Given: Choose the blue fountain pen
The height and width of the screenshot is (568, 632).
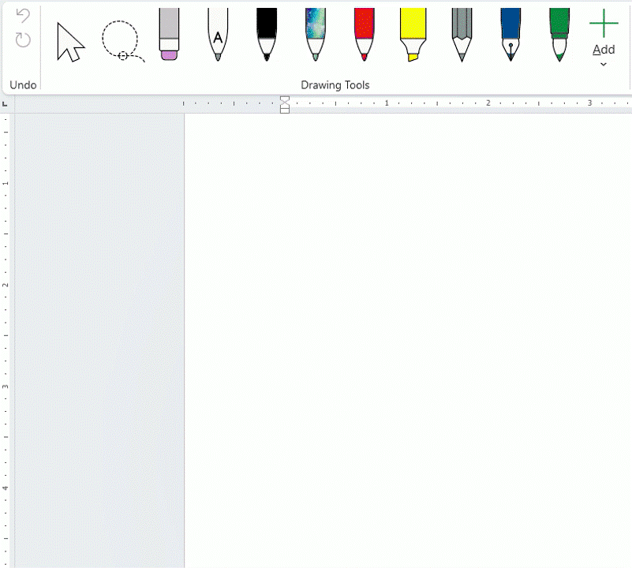Looking at the screenshot, I should [x=510, y=35].
